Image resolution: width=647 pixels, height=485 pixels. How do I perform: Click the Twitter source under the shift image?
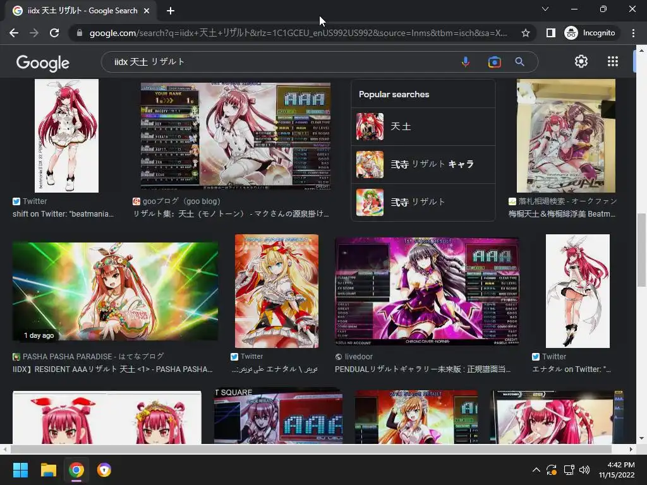click(30, 201)
